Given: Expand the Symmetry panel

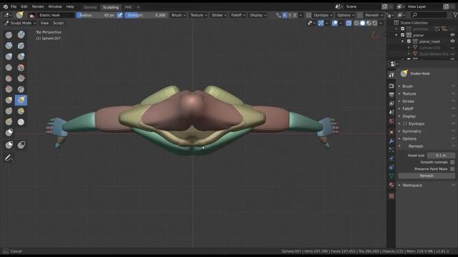Looking at the screenshot, I should 412,131.
